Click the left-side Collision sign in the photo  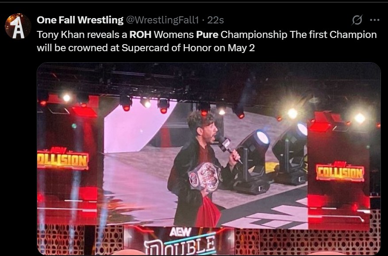click(62, 159)
